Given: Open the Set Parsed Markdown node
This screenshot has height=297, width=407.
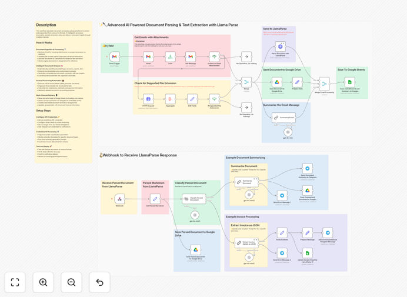Looking at the screenshot, I should [x=155, y=199].
